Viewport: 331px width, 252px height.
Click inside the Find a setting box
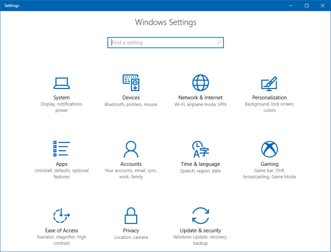pos(165,43)
